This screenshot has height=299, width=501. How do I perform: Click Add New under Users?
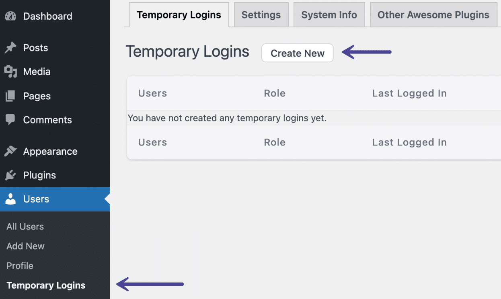pos(25,246)
